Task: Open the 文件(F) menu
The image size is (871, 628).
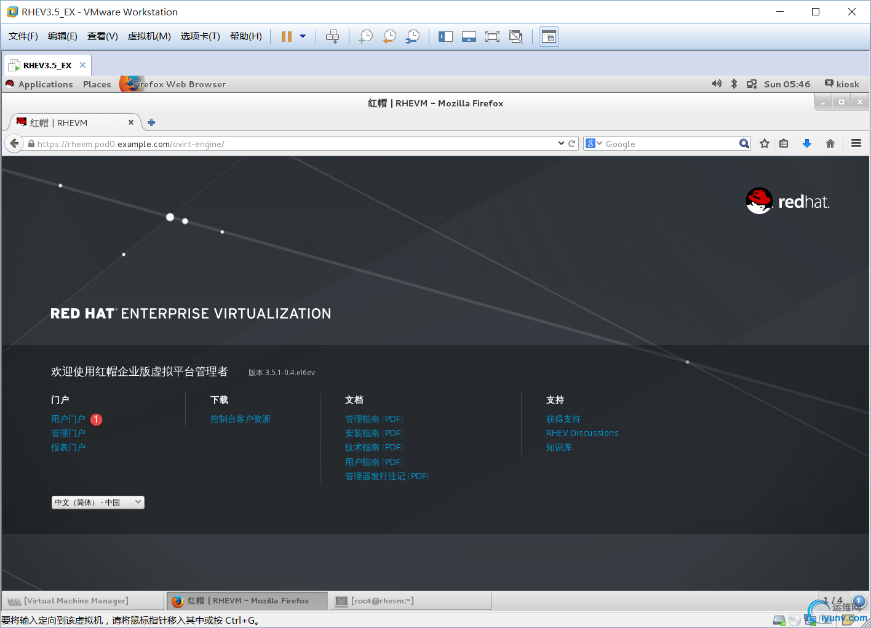Action: tap(23, 36)
